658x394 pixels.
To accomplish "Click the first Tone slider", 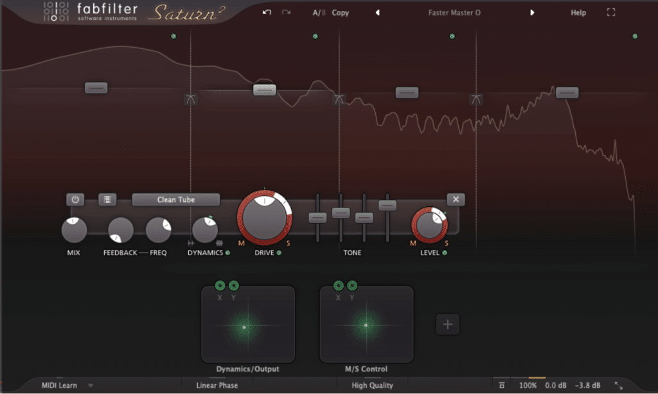I will [x=317, y=218].
